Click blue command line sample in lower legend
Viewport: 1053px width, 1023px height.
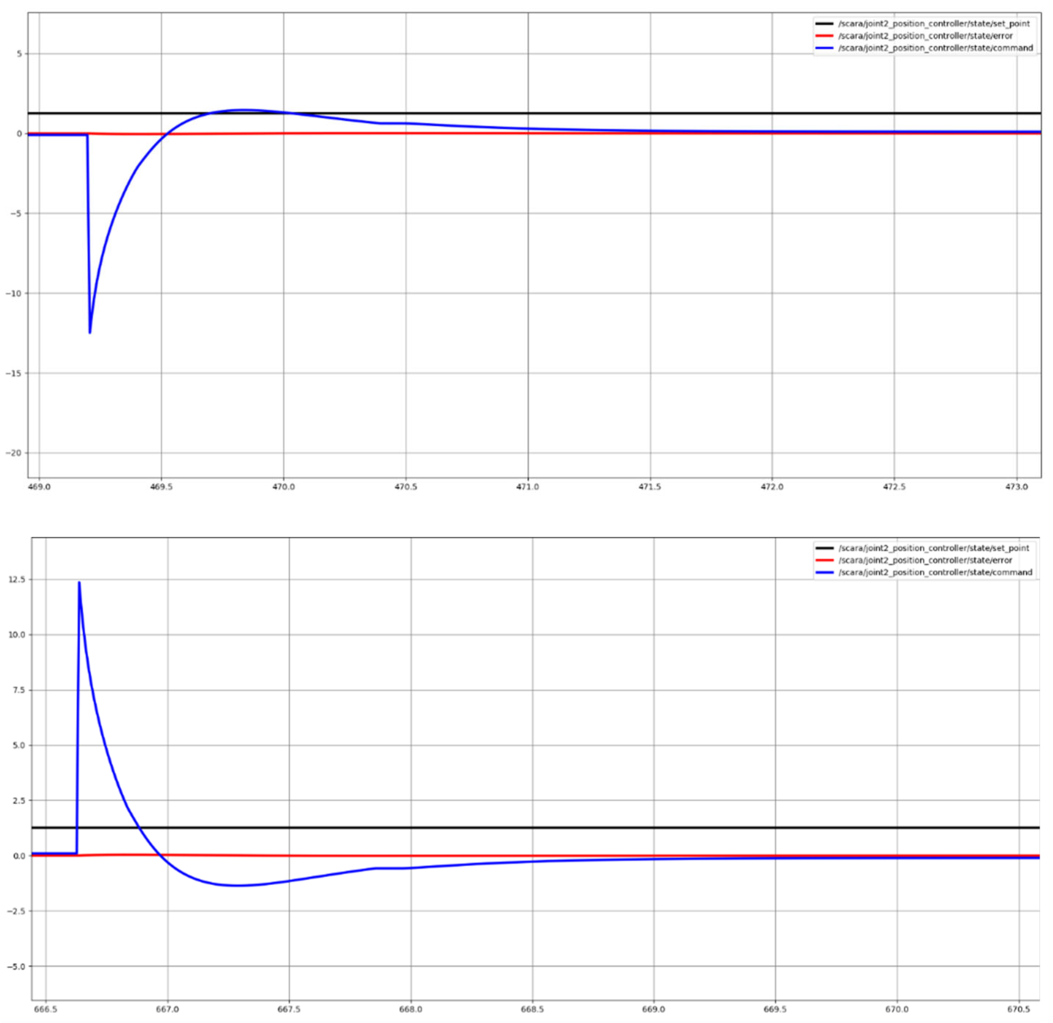[824, 572]
